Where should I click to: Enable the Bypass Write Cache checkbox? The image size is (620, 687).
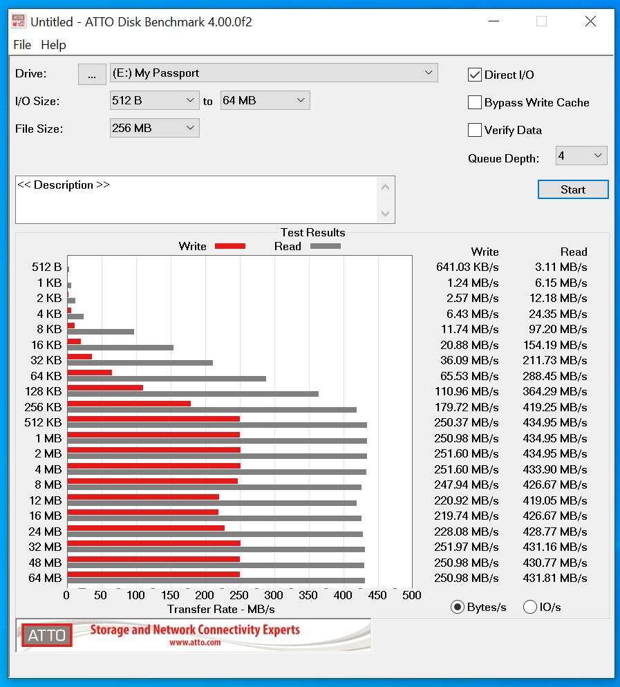click(475, 102)
